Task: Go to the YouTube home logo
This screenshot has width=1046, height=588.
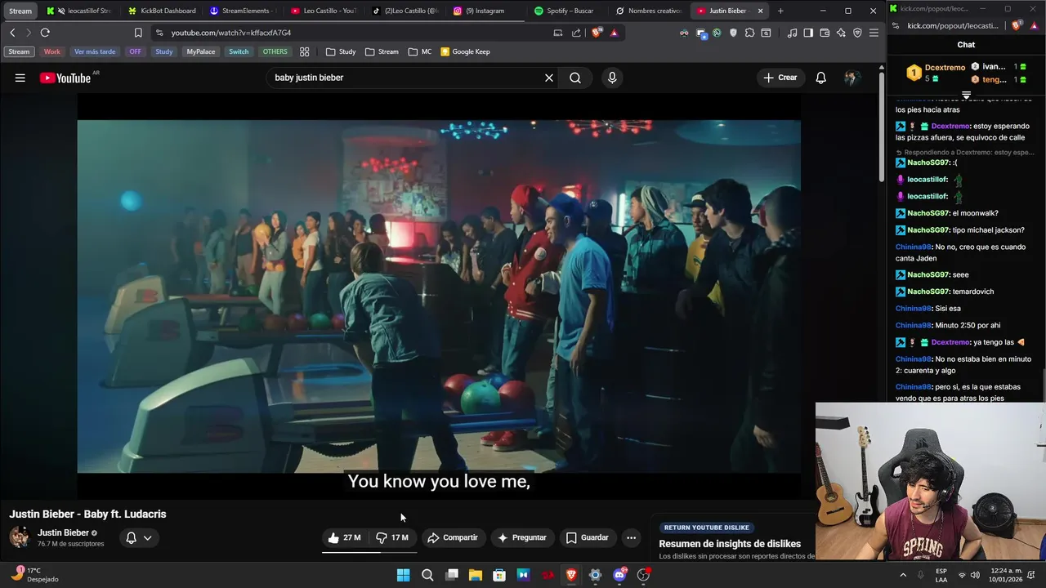Action: point(65,78)
